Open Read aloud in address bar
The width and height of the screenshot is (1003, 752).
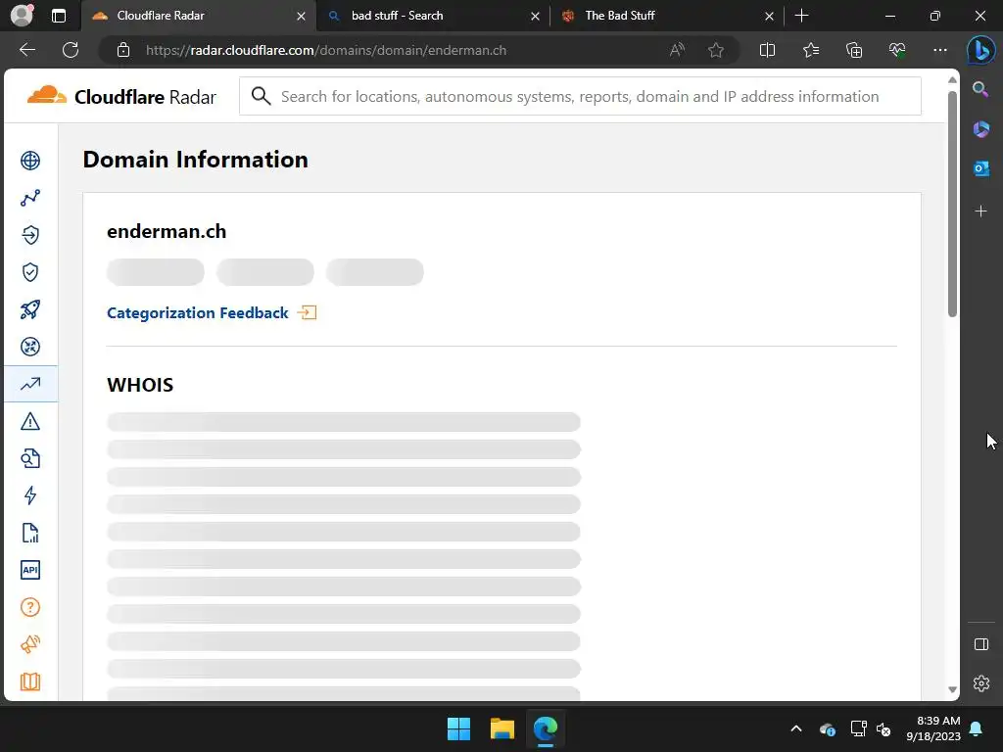pos(677,50)
